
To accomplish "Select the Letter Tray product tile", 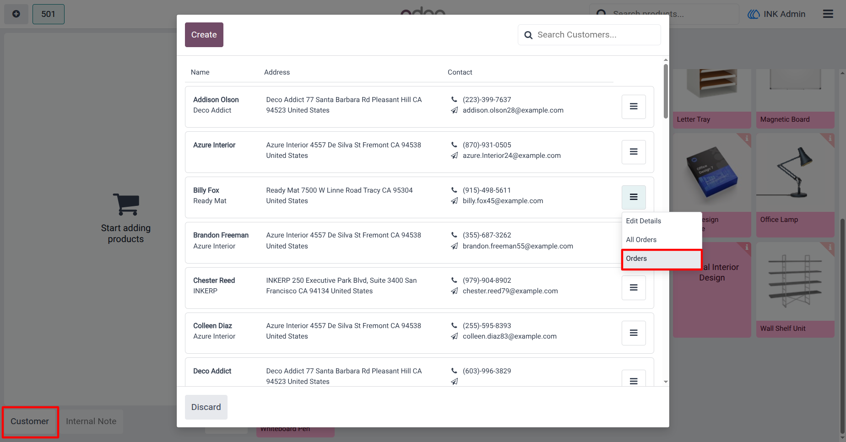I will [712, 98].
